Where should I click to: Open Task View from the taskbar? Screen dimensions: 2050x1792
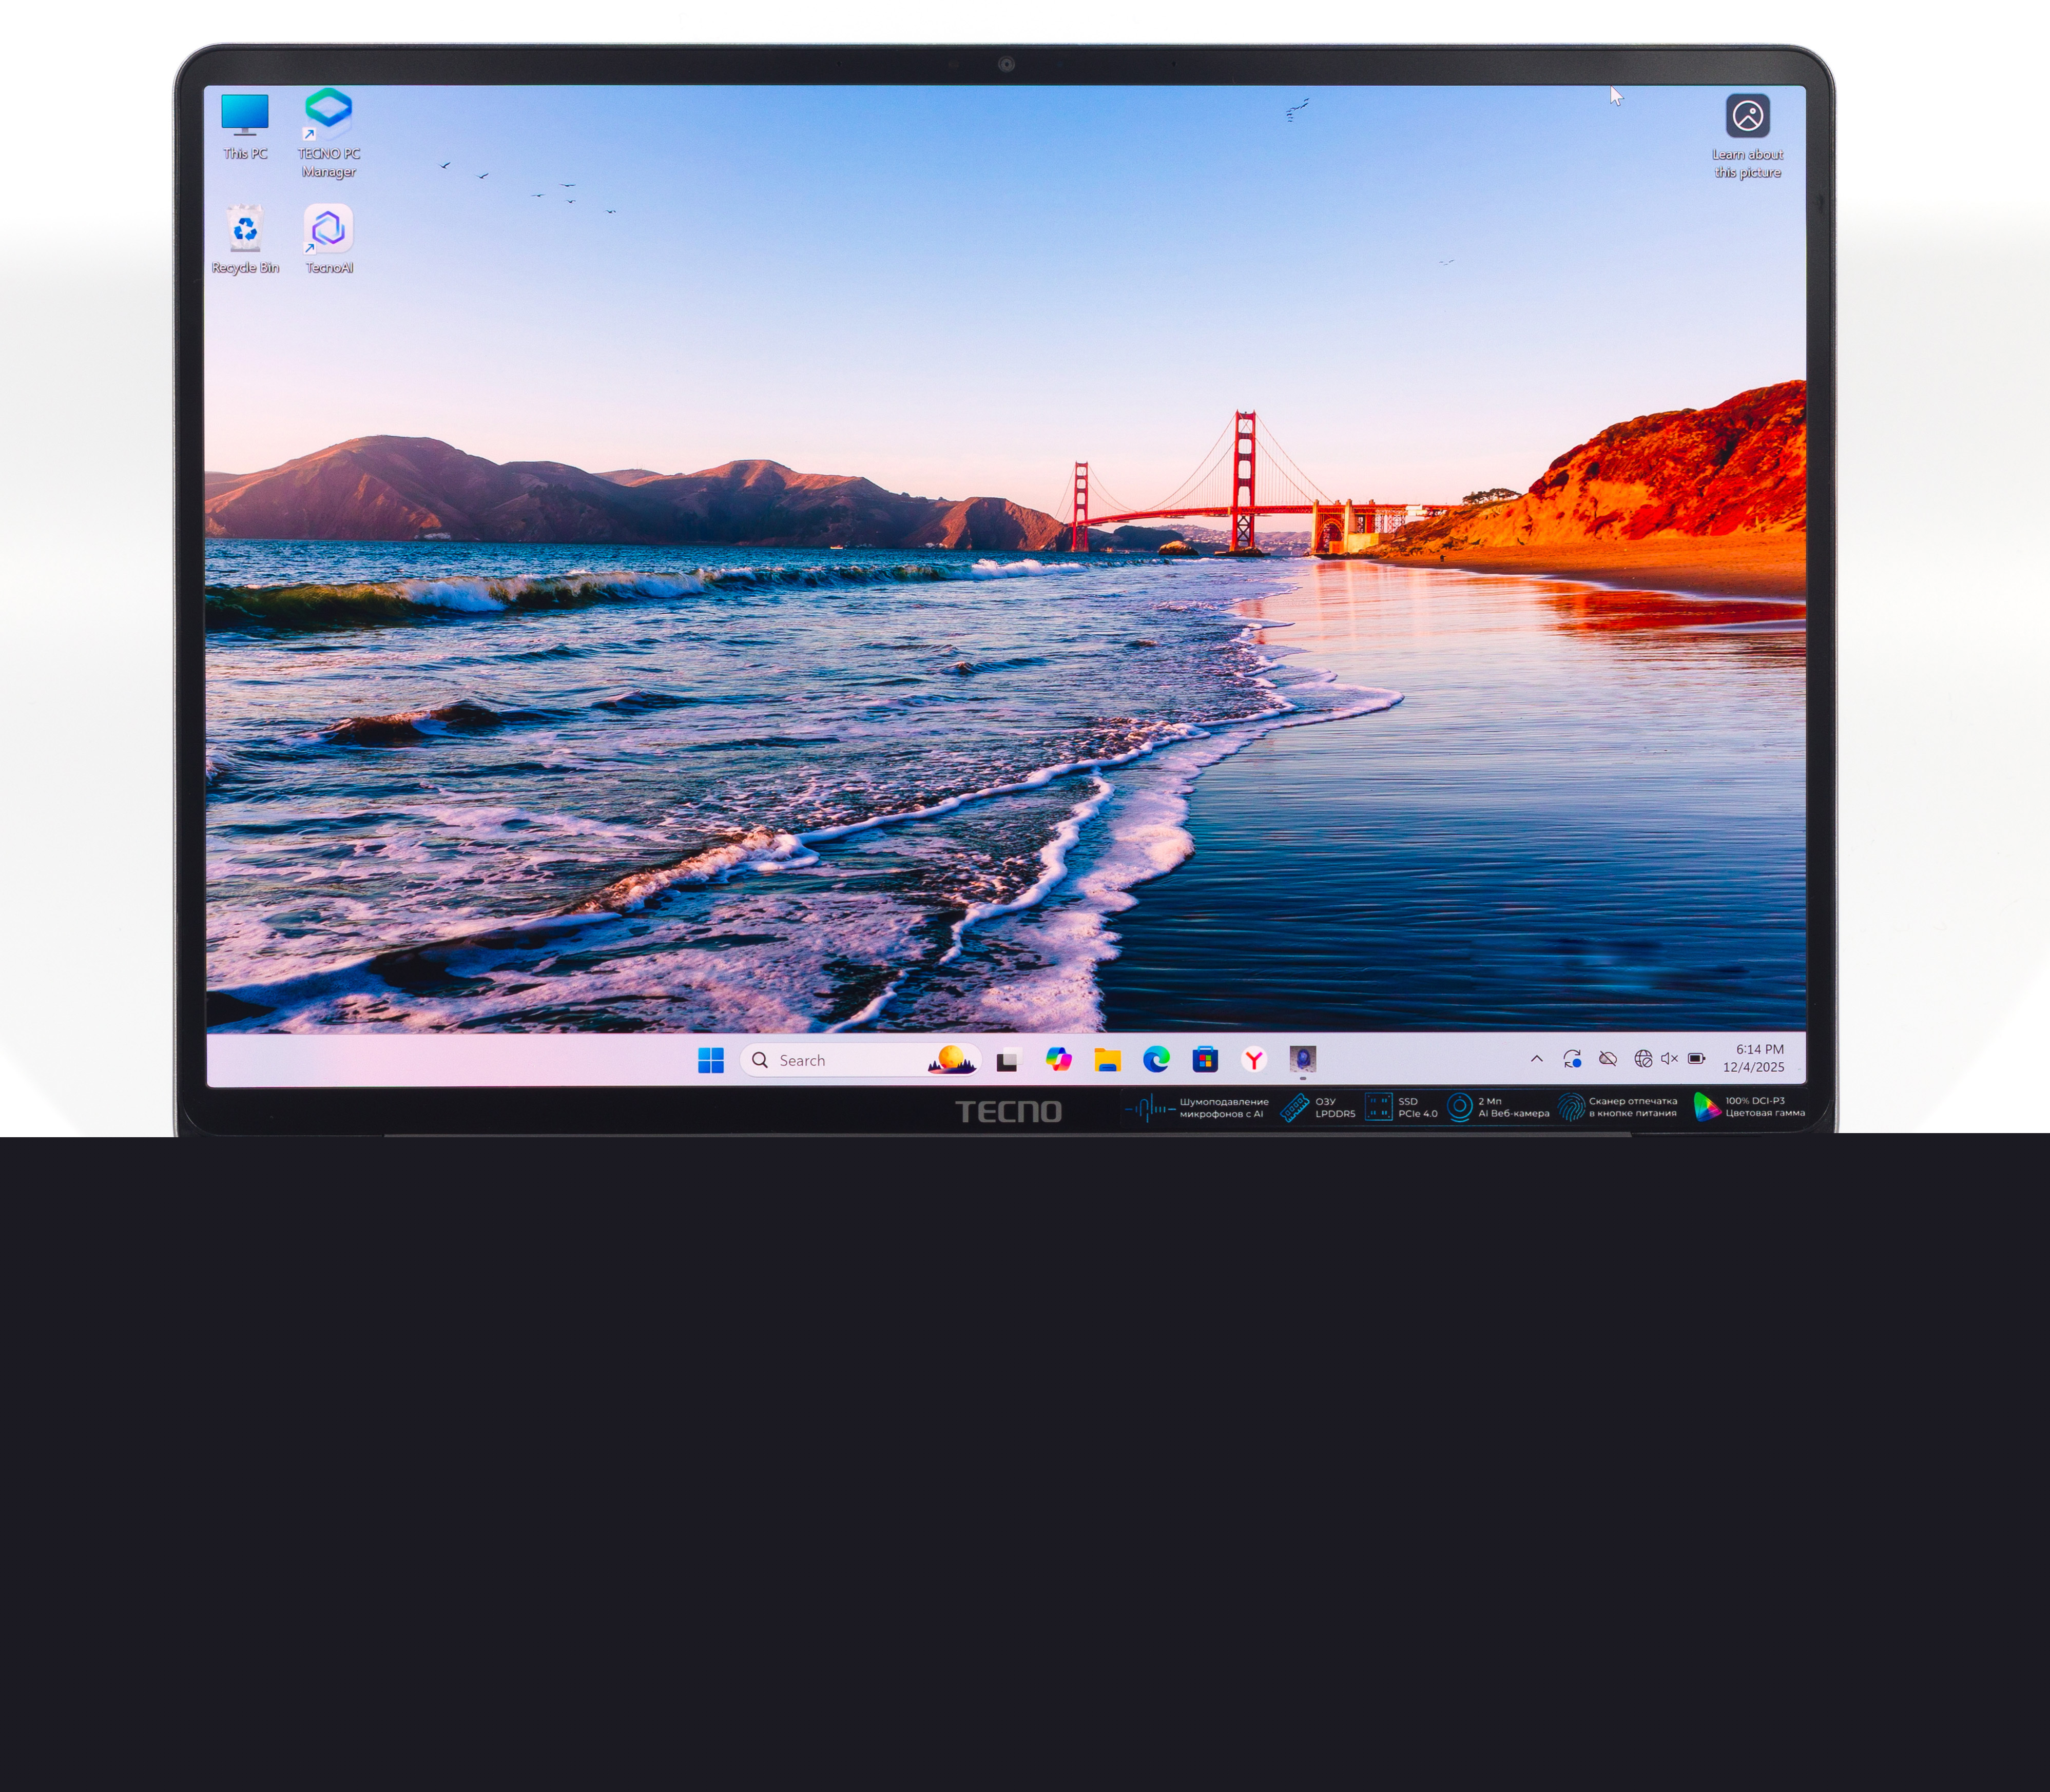(x=1008, y=1060)
